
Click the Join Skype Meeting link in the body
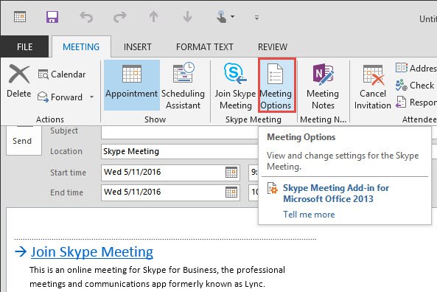[91, 252]
